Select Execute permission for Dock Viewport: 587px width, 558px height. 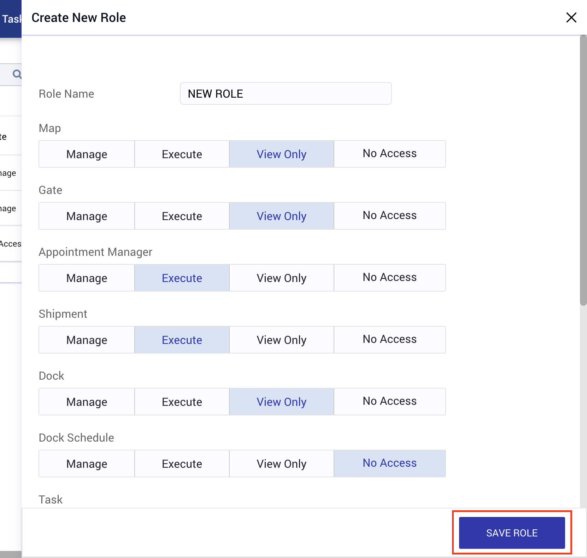click(182, 402)
